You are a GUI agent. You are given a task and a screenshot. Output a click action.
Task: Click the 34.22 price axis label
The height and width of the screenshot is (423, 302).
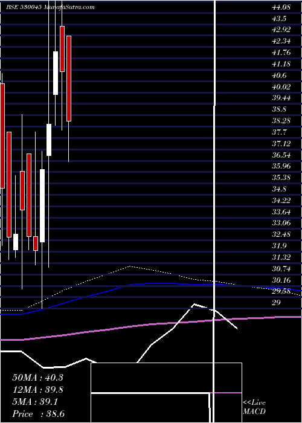pyautogui.click(x=281, y=201)
